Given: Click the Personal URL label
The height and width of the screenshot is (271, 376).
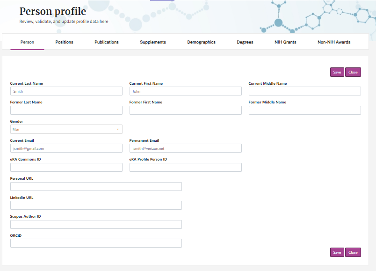Looking at the screenshot, I should tap(22, 178).
